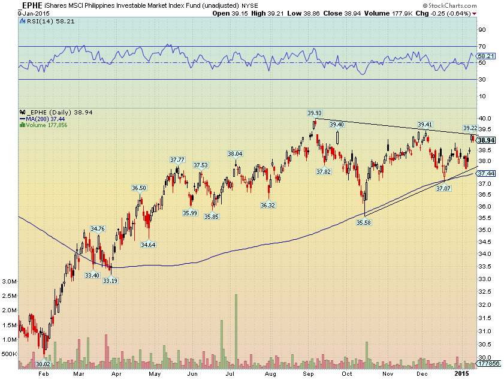
Task: Click the 3.0M volume axis label
Action: 10,282
